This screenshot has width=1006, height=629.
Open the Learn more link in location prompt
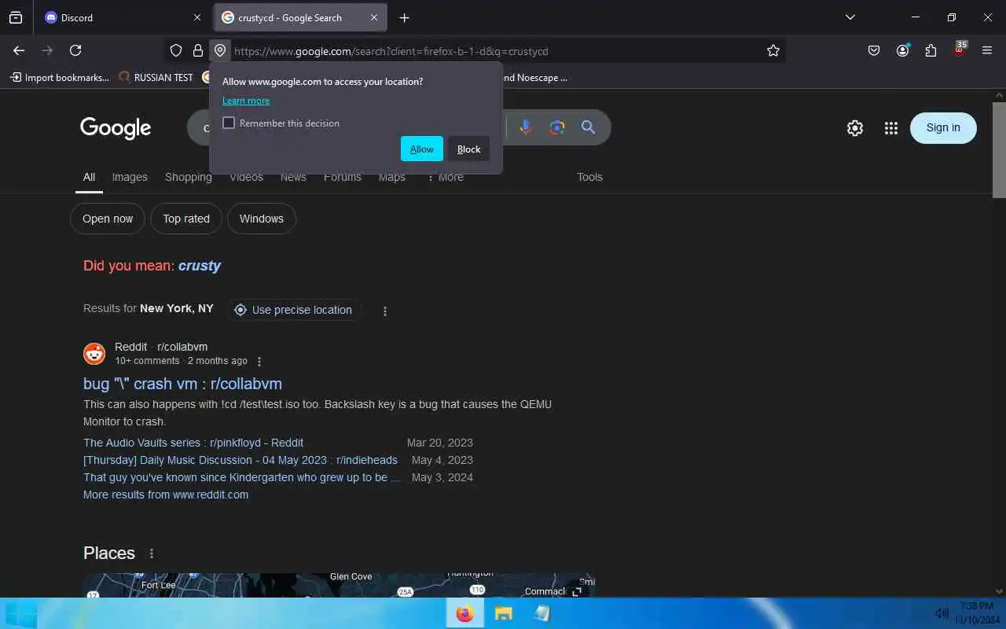coord(246,101)
